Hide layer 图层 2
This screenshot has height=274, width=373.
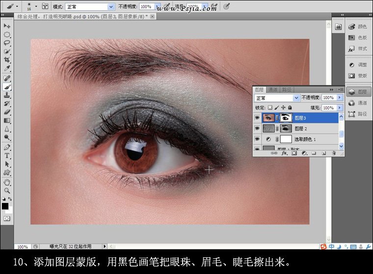tap(257, 128)
